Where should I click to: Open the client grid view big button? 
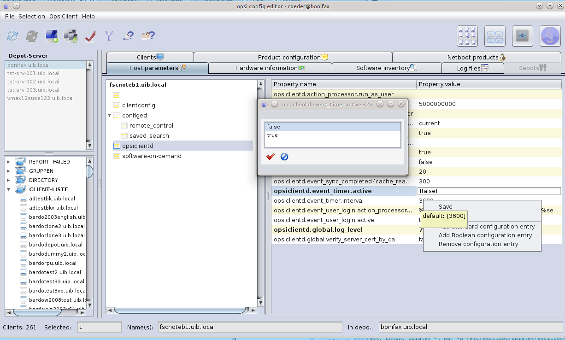[467, 36]
